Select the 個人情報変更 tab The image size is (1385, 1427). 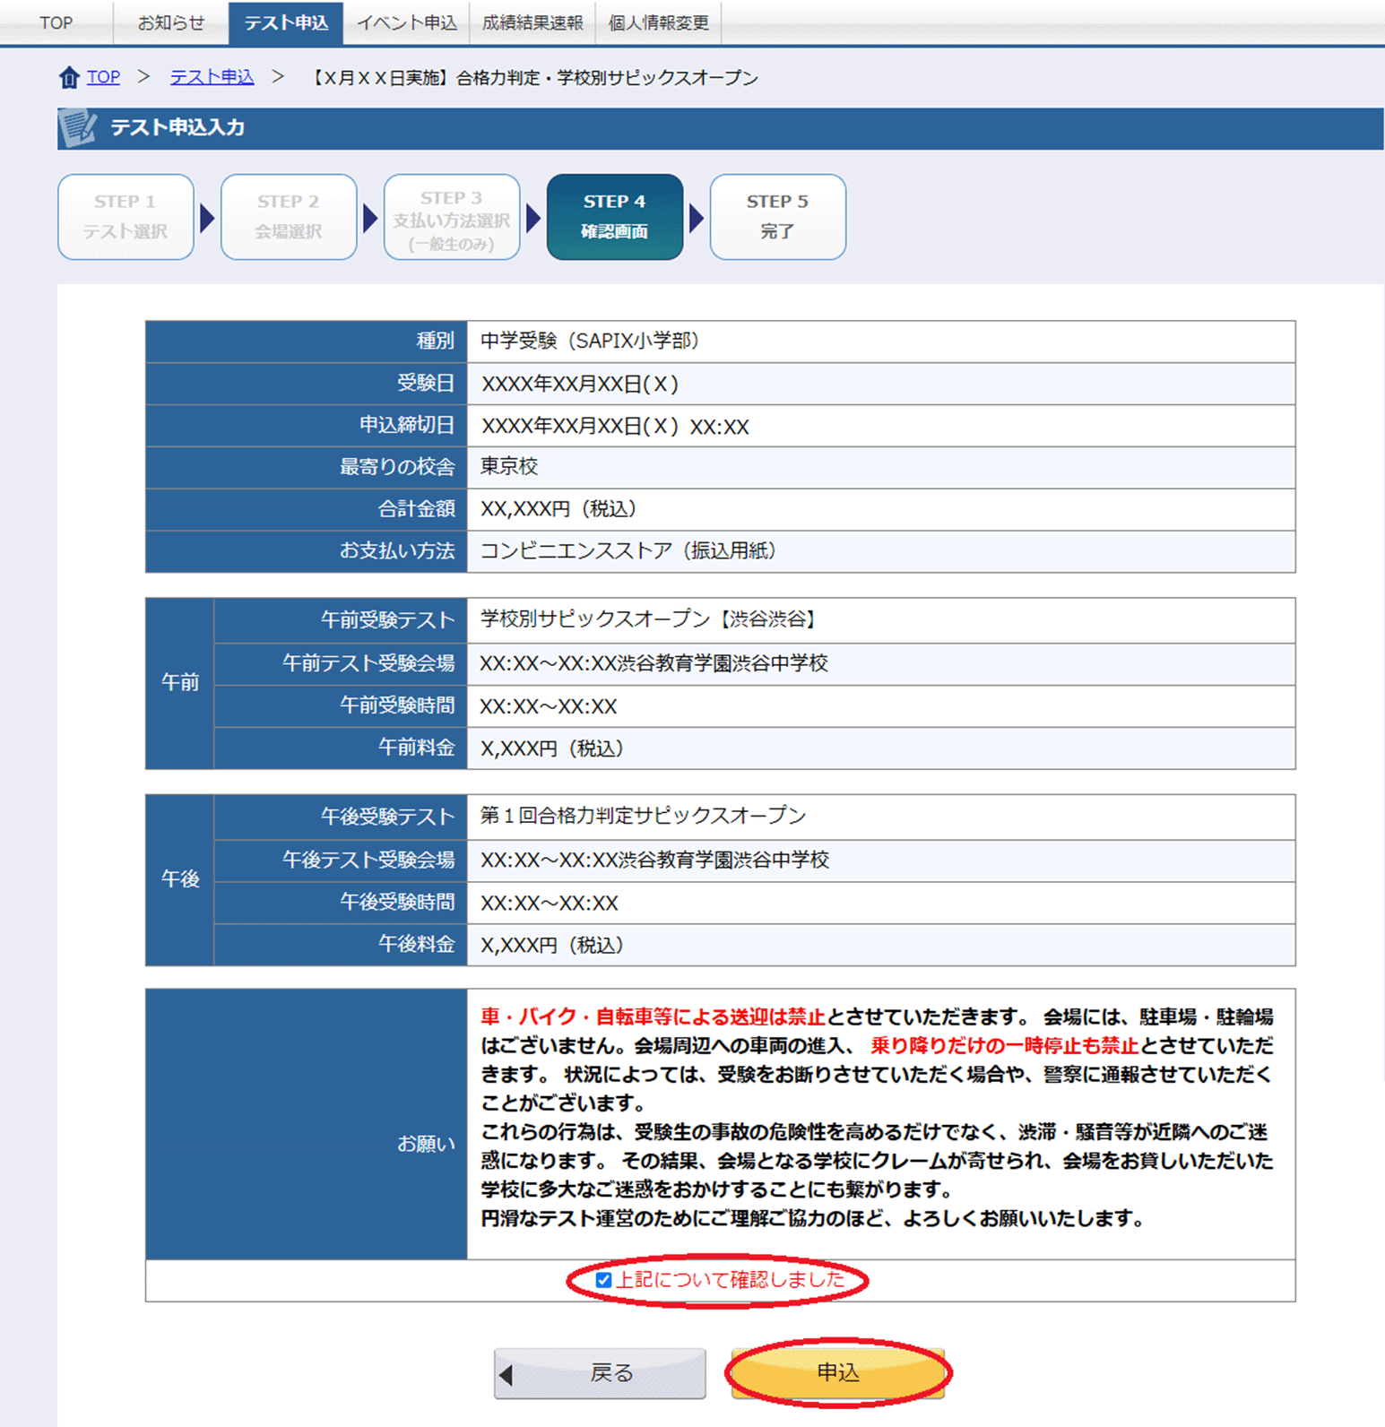659,22
